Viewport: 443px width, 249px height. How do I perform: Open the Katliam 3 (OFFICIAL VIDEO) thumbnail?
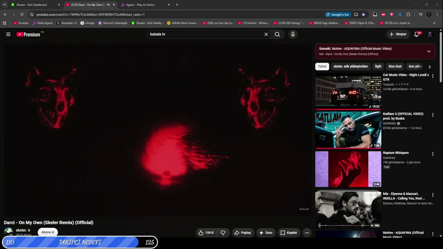click(348, 130)
